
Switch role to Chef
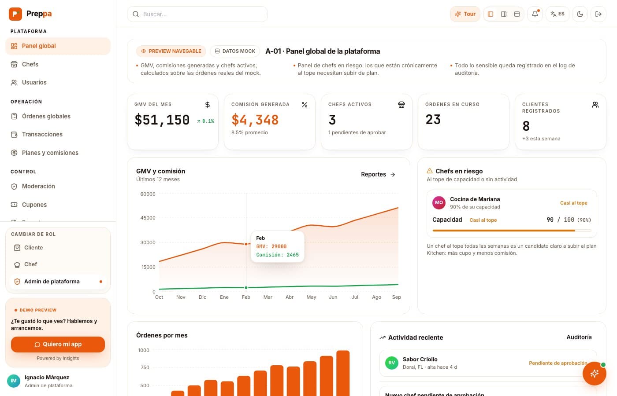click(x=58, y=264)
